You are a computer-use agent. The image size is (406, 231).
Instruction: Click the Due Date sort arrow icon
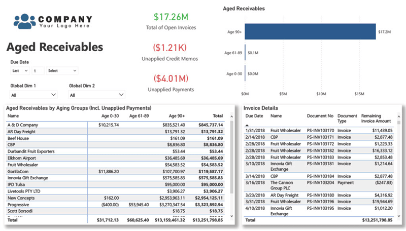tap(247, 124)
